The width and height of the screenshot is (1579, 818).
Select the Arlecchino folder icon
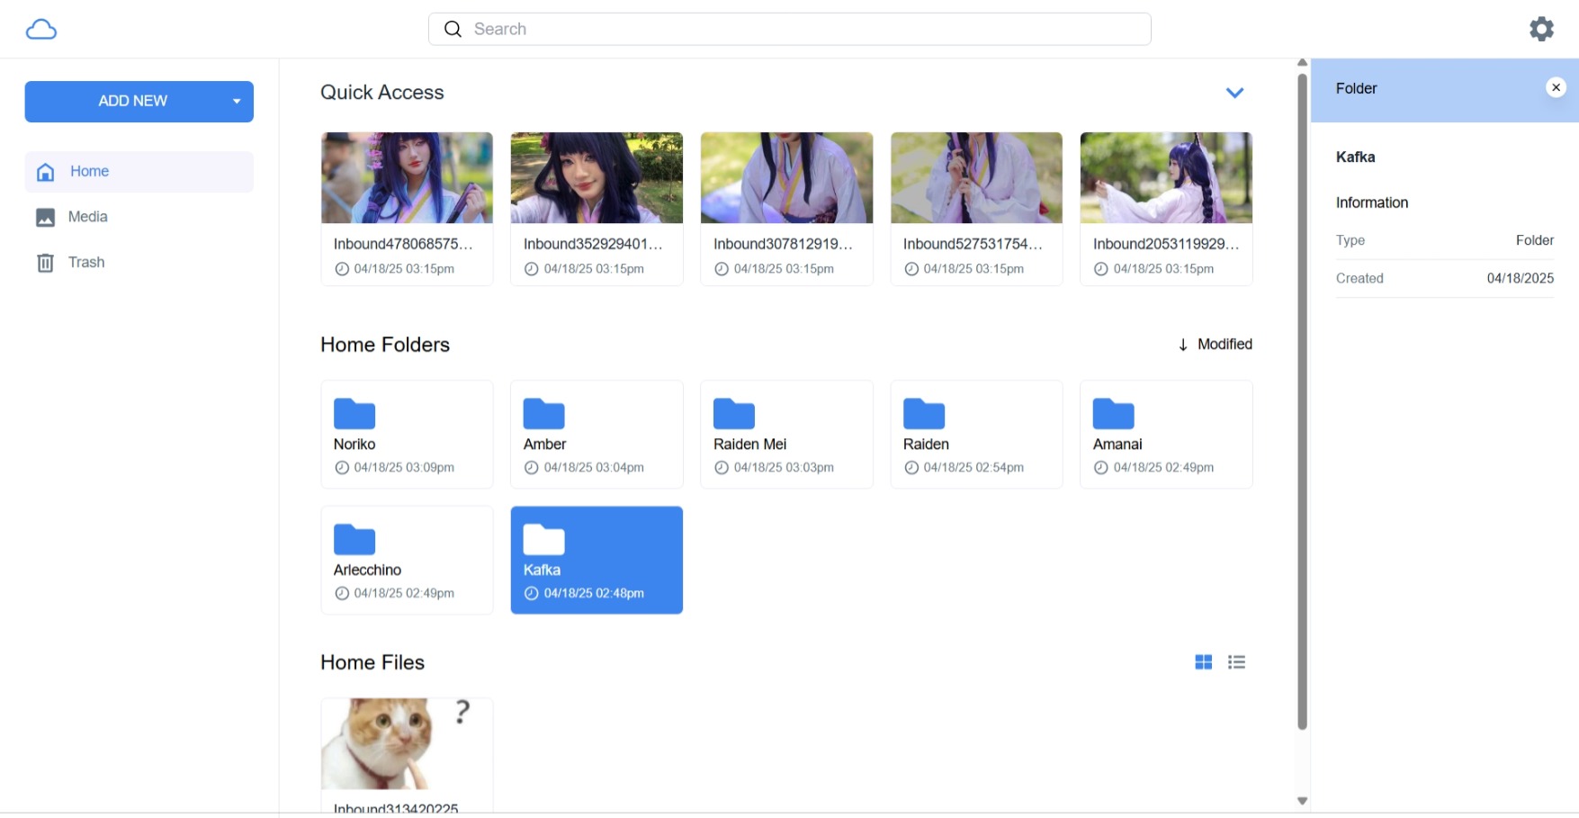tap(354, 540)
